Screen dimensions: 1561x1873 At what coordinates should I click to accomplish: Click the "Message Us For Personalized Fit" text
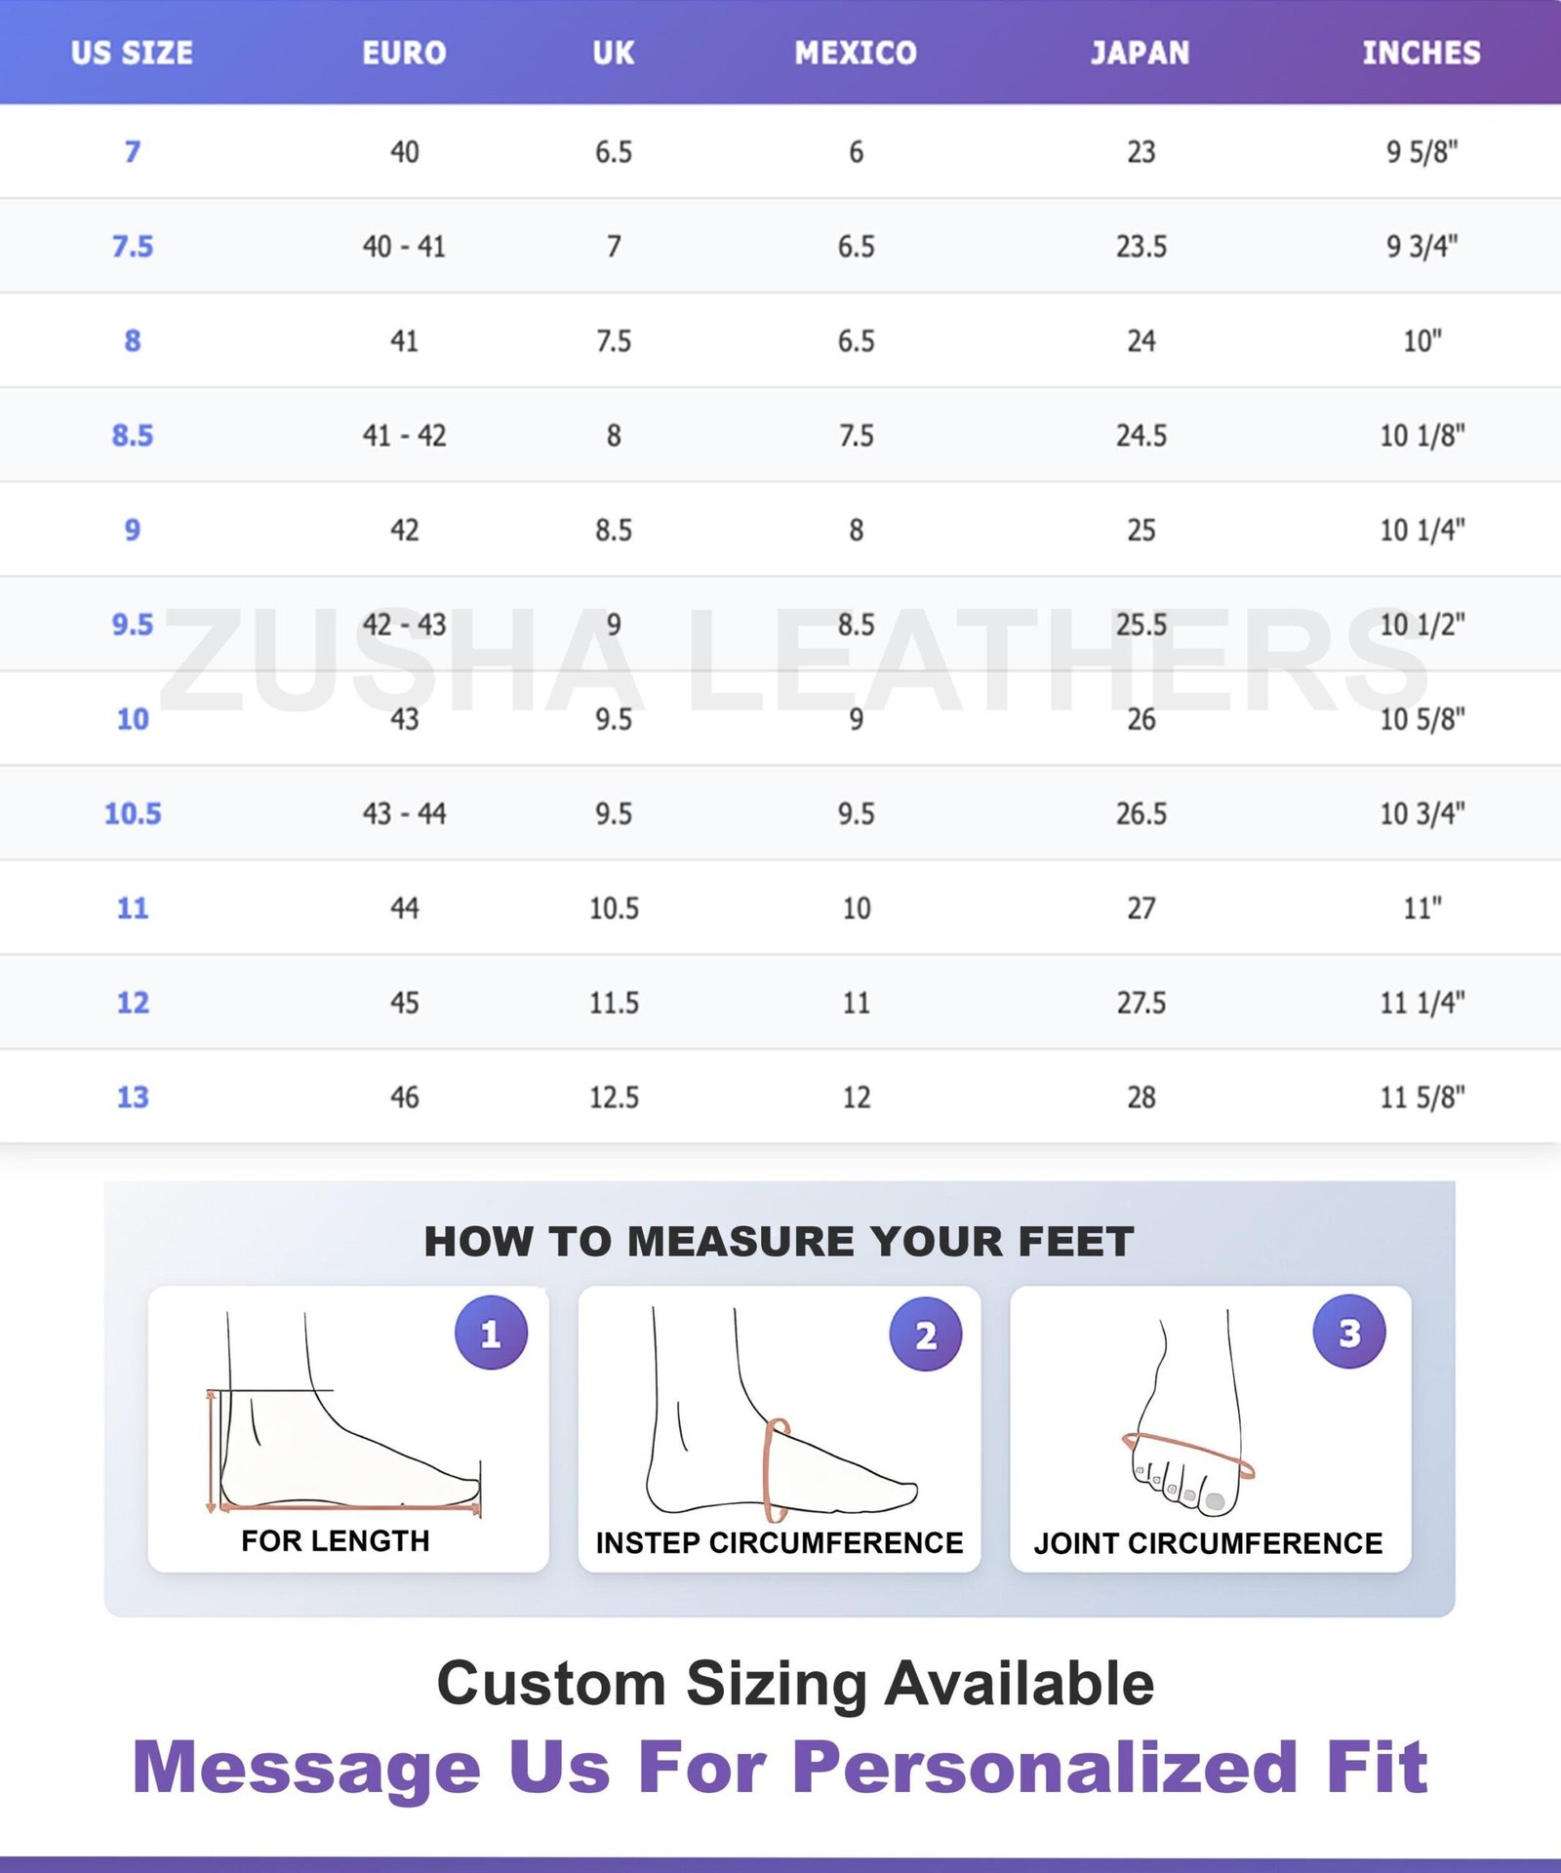(780, 1768)
